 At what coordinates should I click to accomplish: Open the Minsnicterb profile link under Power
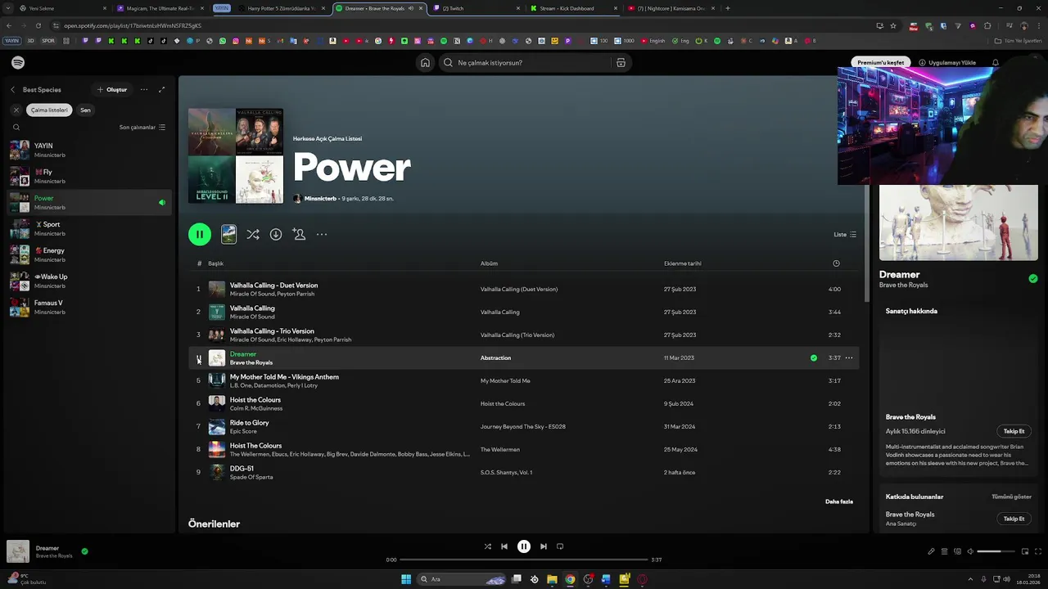(x=320, y=199)
